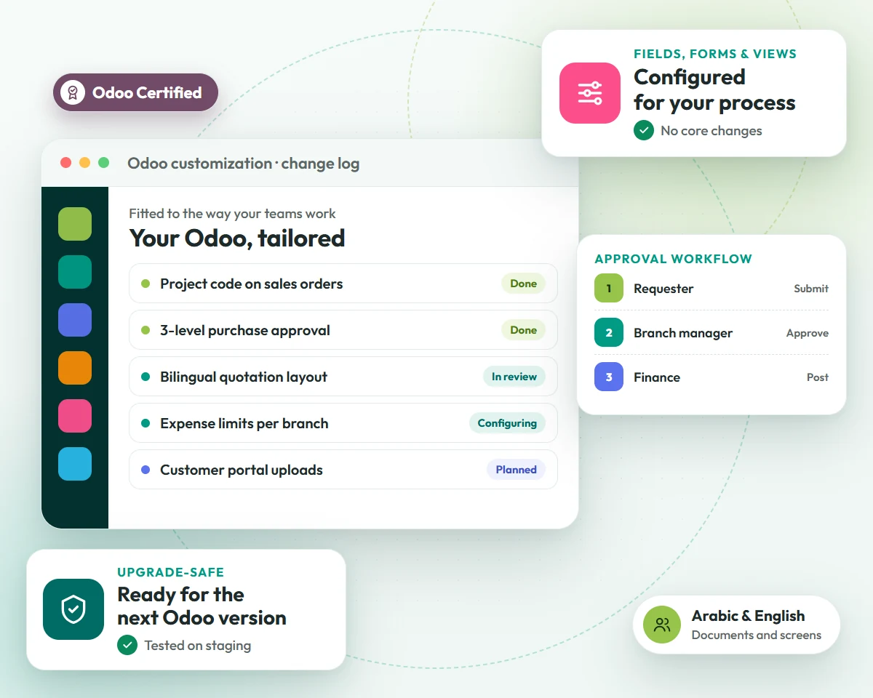Image resolution: width=873 pixels, height=698 pixels.
Task: Click the No core changes text
Action: pos(711,131)
